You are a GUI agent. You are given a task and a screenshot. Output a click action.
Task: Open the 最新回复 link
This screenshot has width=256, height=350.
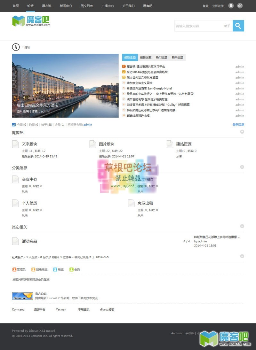239,125
